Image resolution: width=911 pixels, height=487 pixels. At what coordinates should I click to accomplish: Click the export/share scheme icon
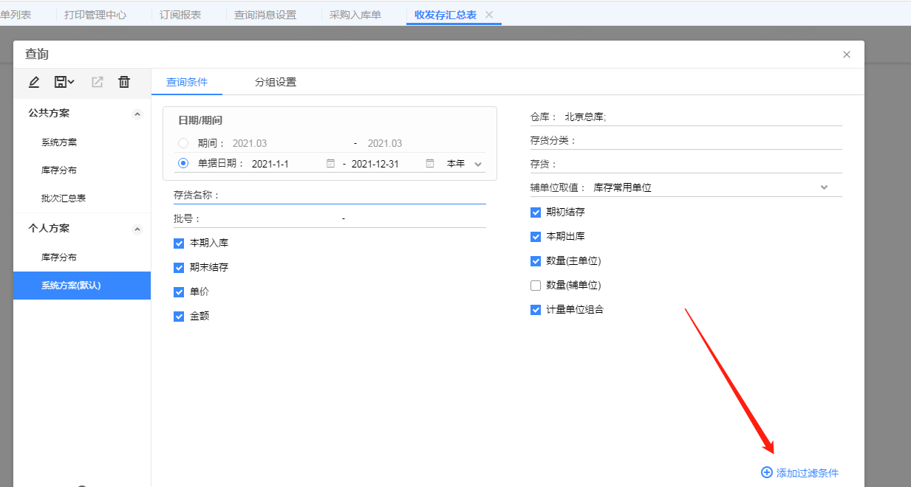pyautogui.click(x=97, y=82)
